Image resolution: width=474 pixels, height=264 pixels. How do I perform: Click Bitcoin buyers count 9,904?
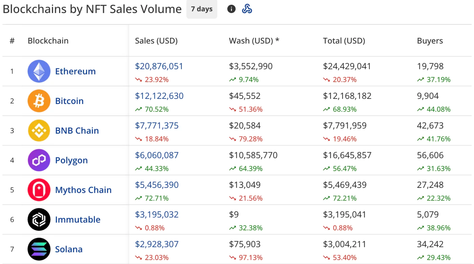pyautogui.click(x=428, y=96)
